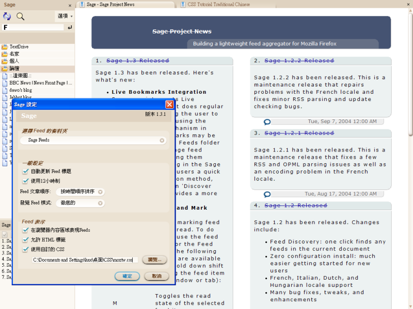Open the TextDrive folder in the feed list
Screen dimensions: 413x309
tap(19, 47)
